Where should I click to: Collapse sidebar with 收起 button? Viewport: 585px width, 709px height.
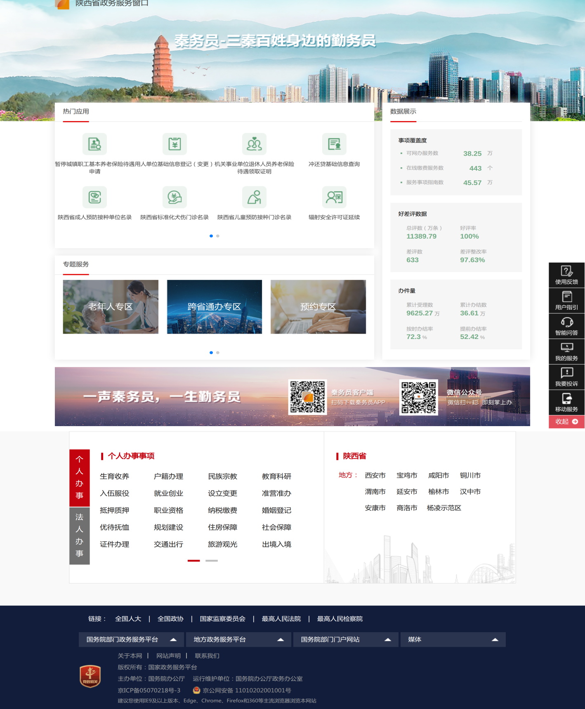(x=567, y=422)
